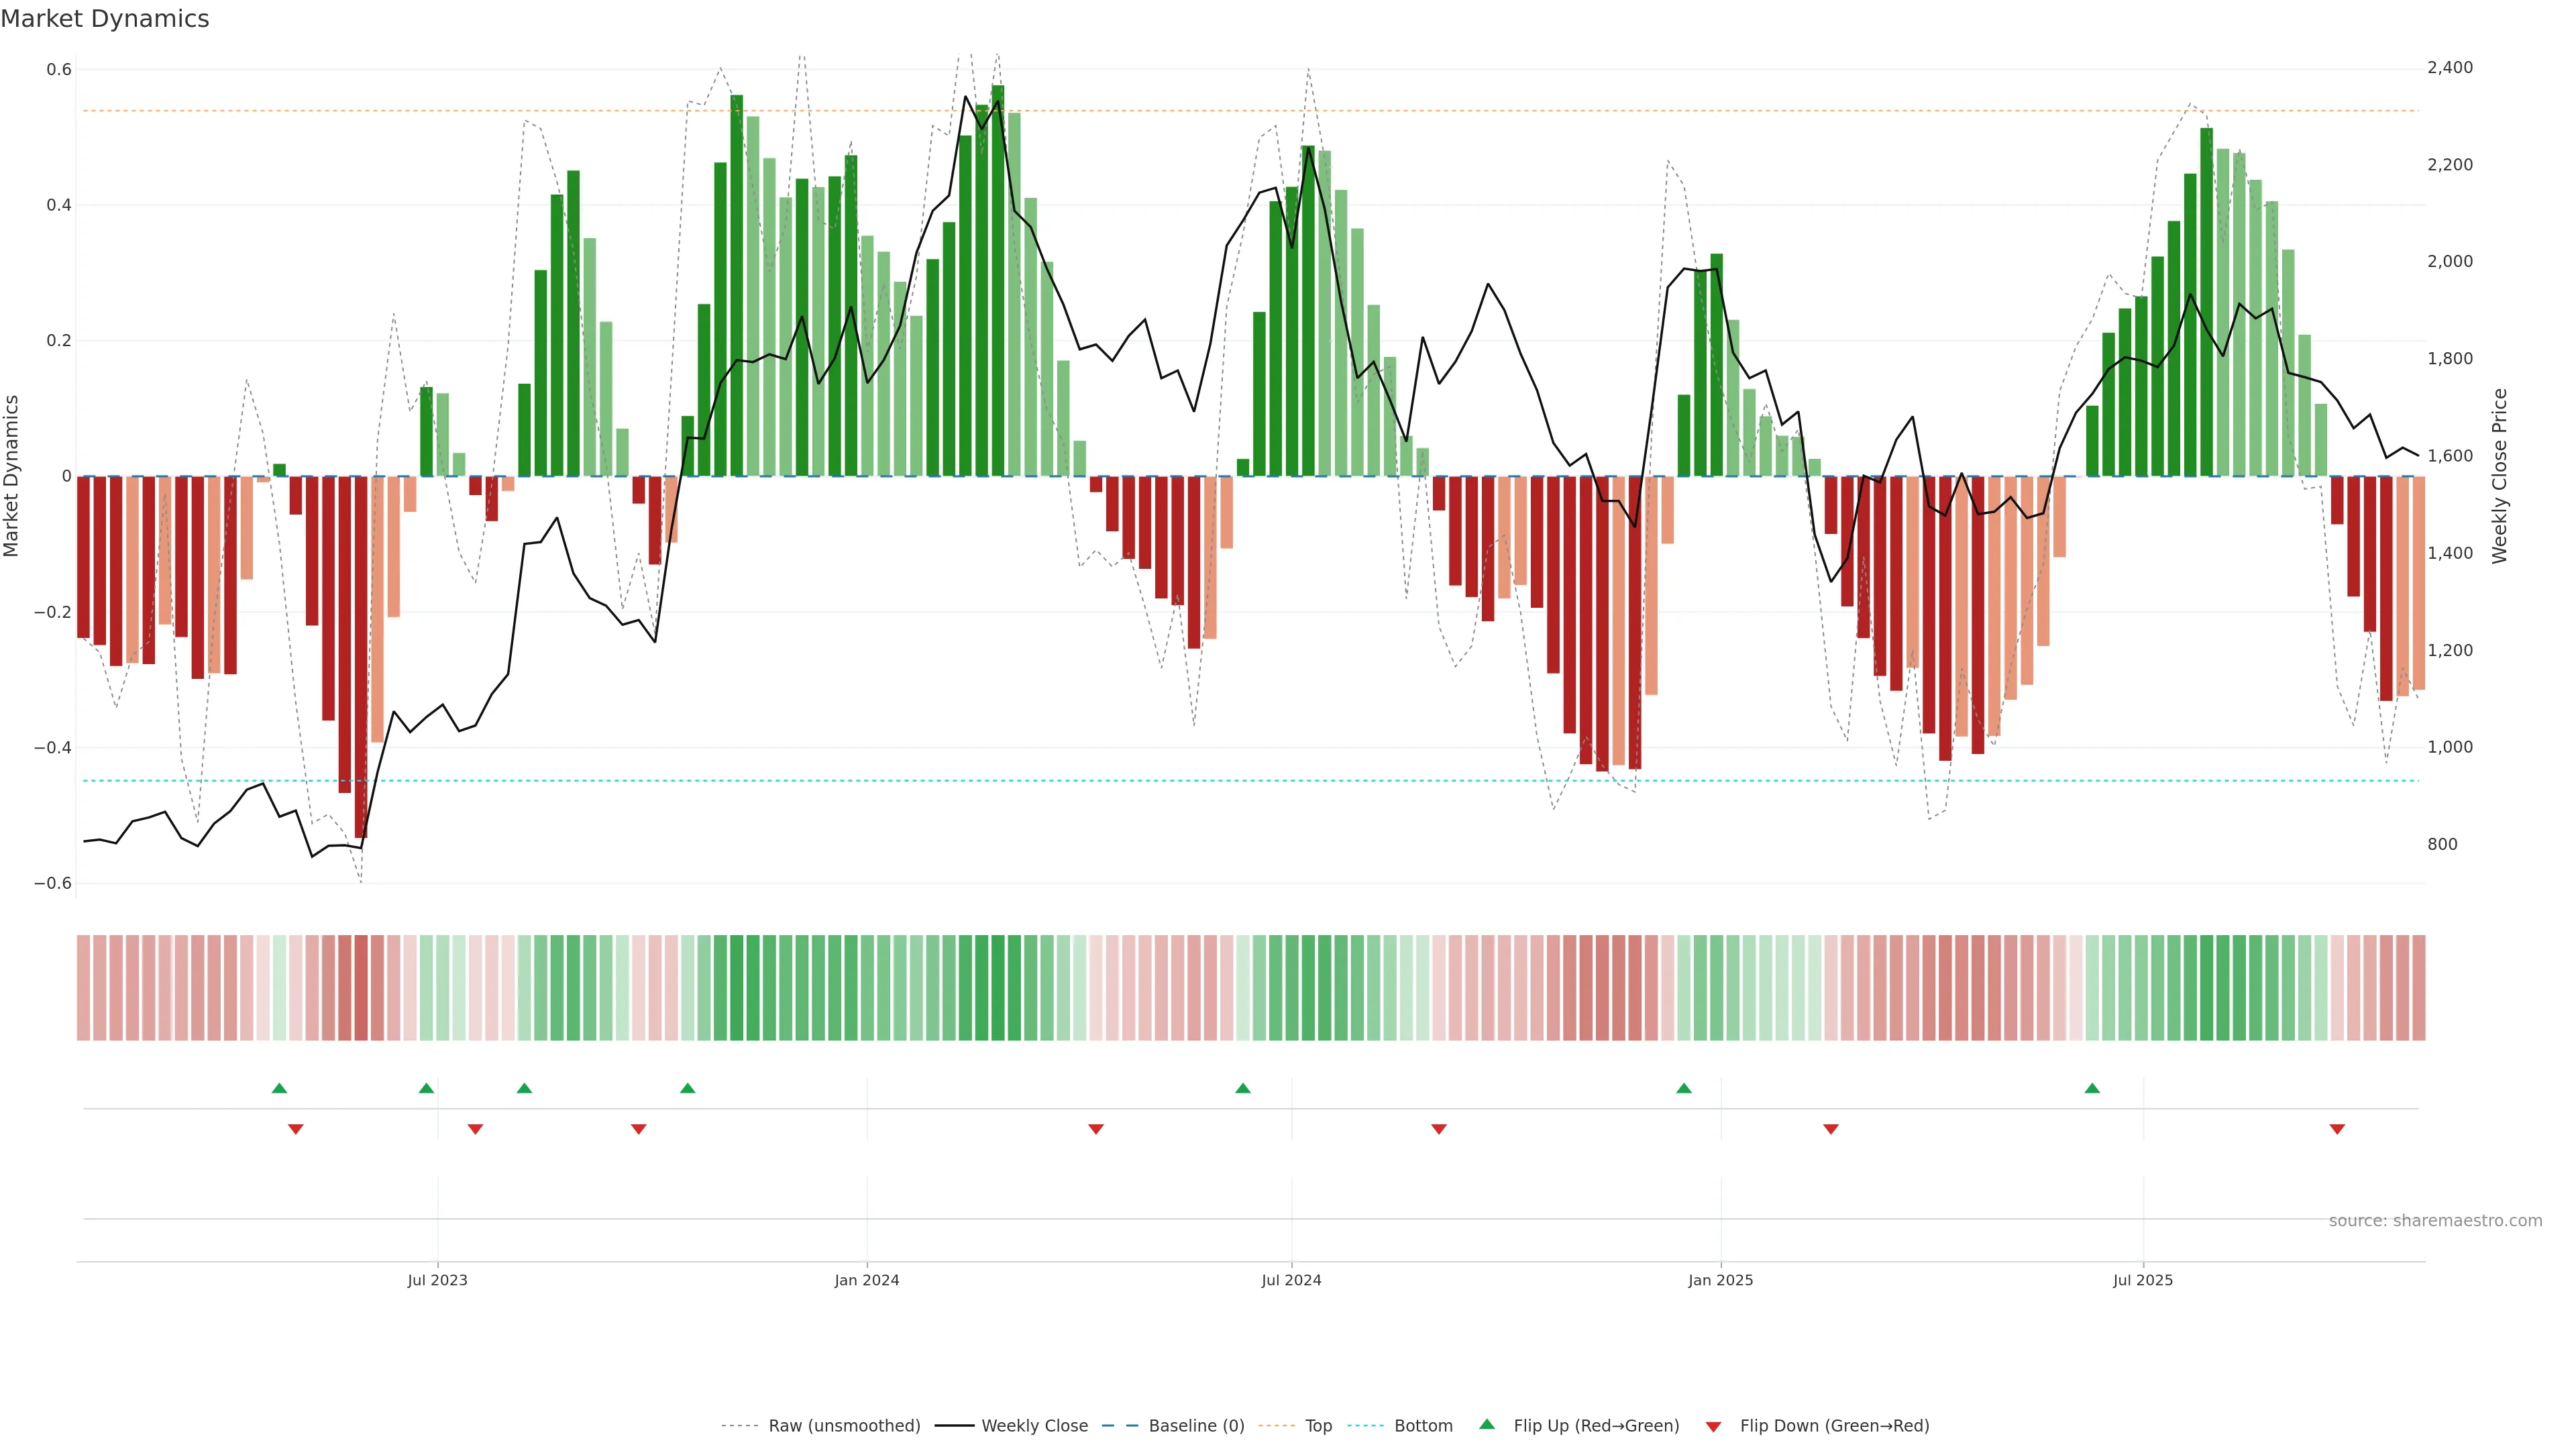Click the flip-up triangle just before Jul 2024
Image resolution: width=2576 pixels, height=1449 pixels.
point(1242,1088)
